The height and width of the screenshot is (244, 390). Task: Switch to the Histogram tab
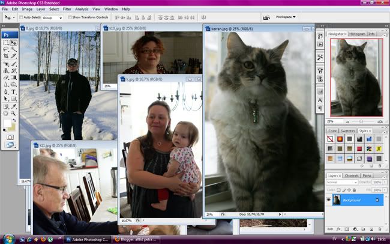coord(357,34)
